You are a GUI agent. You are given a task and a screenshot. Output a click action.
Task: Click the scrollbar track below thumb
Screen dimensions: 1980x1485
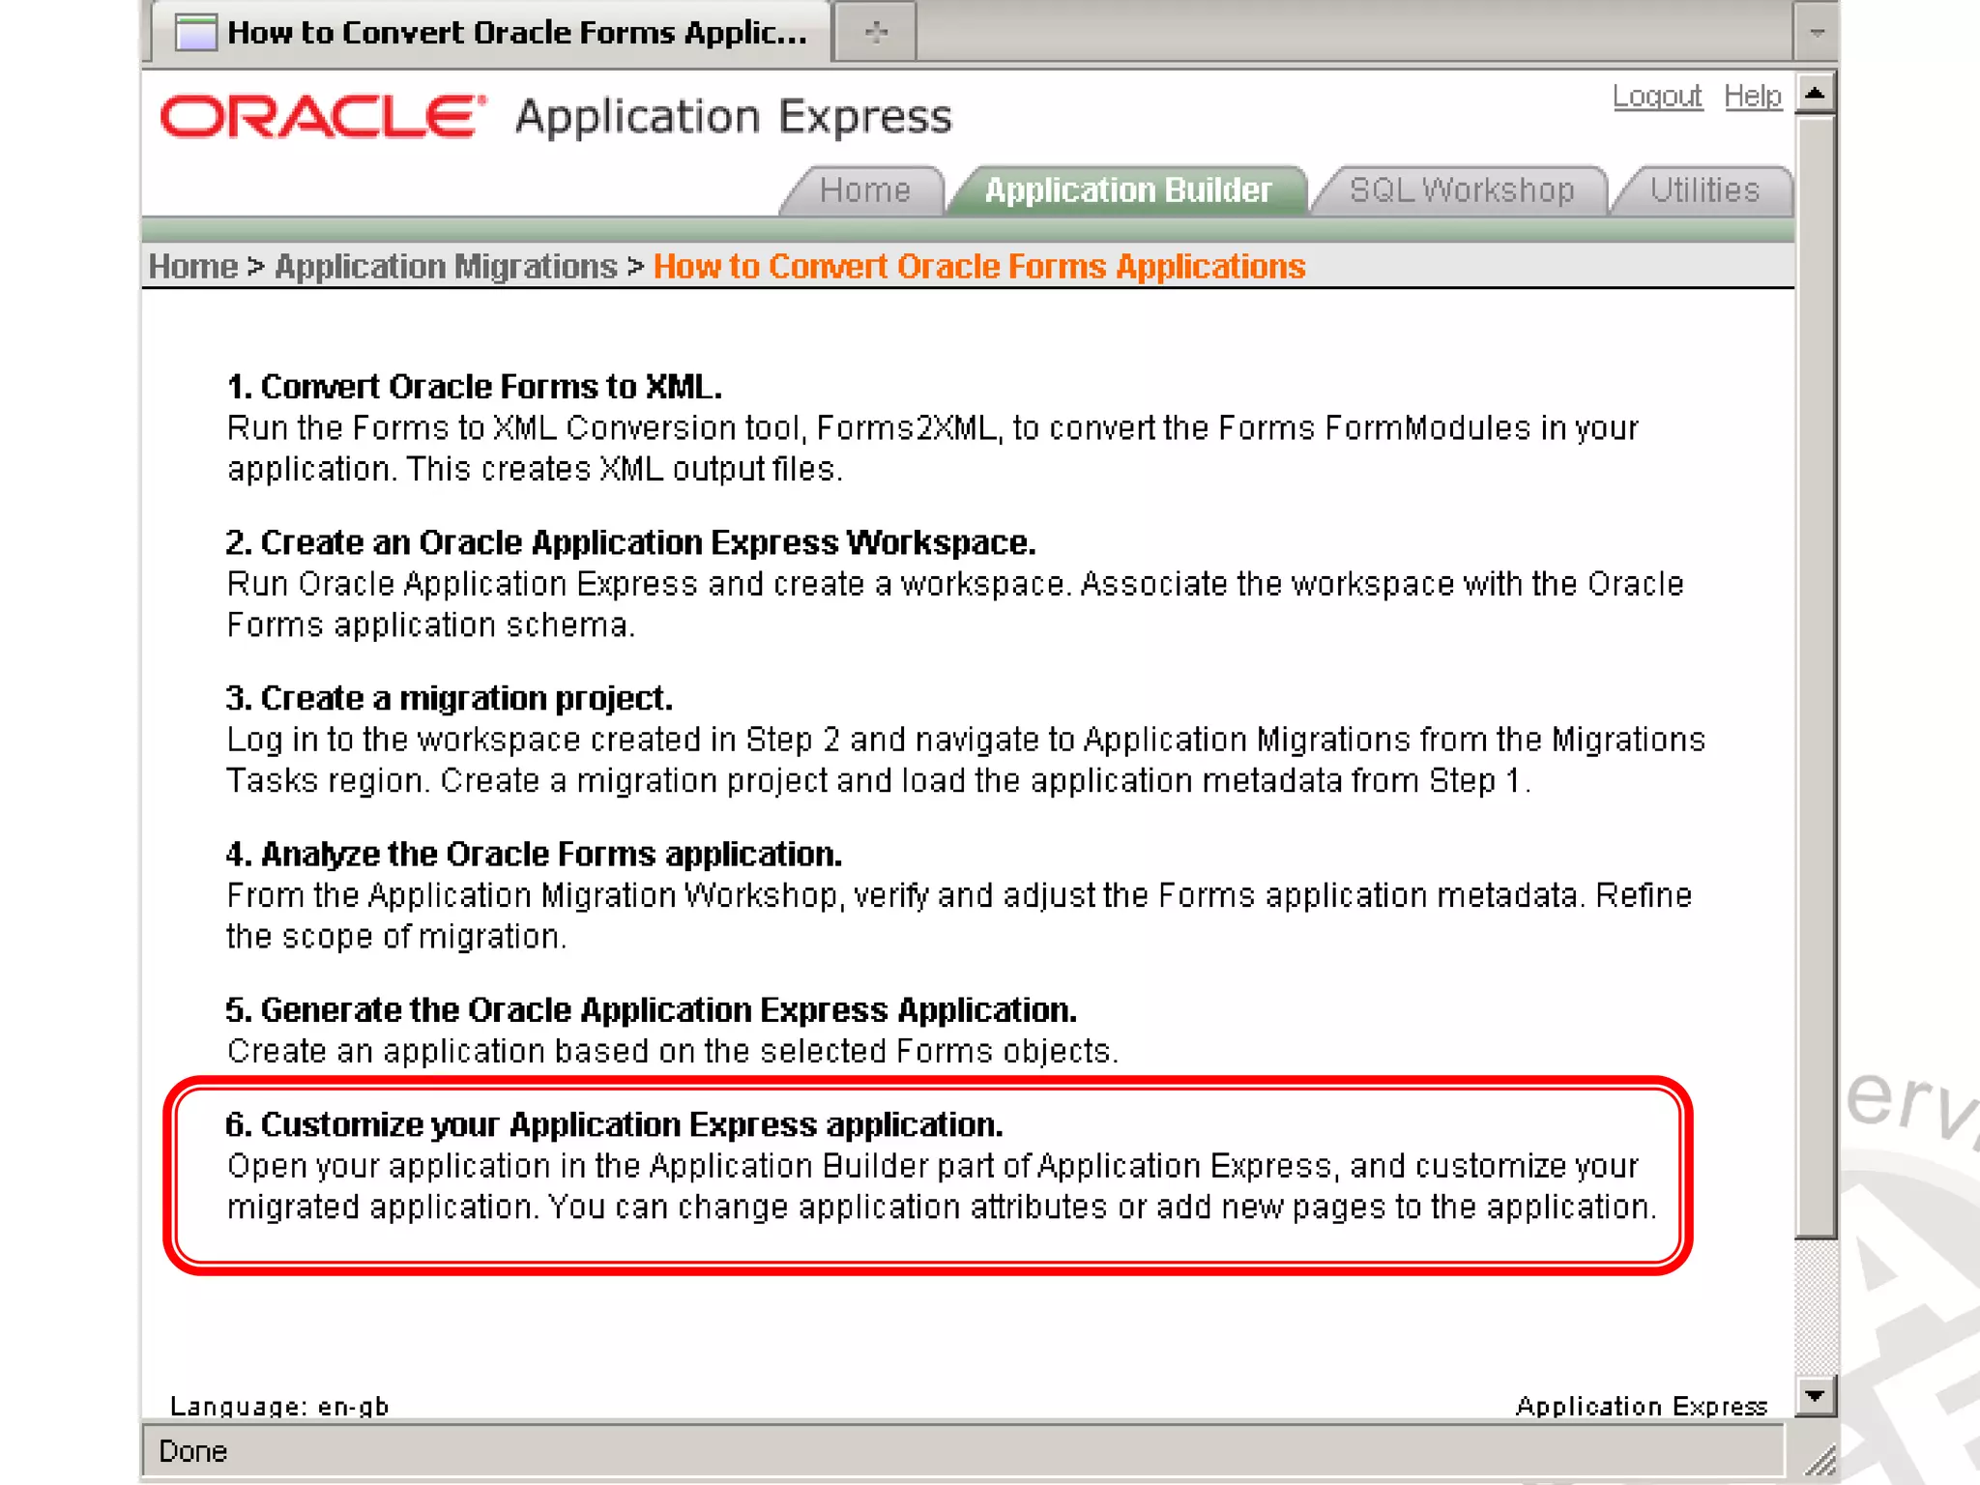coord(1816,1305)
